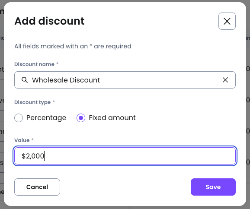Close the Add discount dialog
The image size is (250, 209).
(x=227, y=21)
